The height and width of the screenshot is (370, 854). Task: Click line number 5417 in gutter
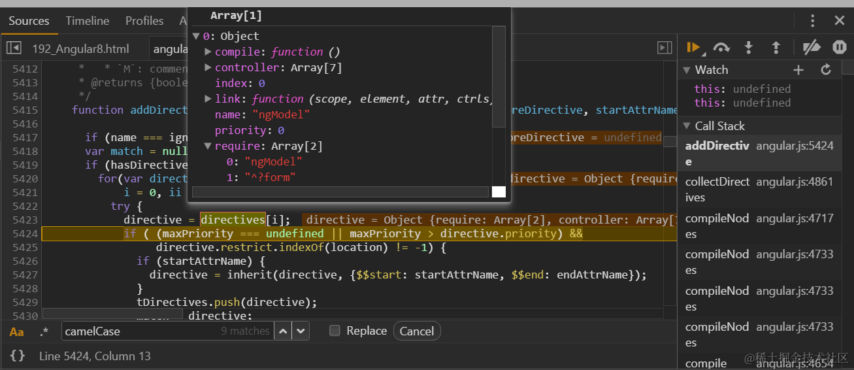[25, 137]
